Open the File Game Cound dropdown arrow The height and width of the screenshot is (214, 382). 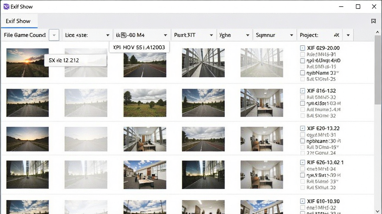[x=54, y=35]
